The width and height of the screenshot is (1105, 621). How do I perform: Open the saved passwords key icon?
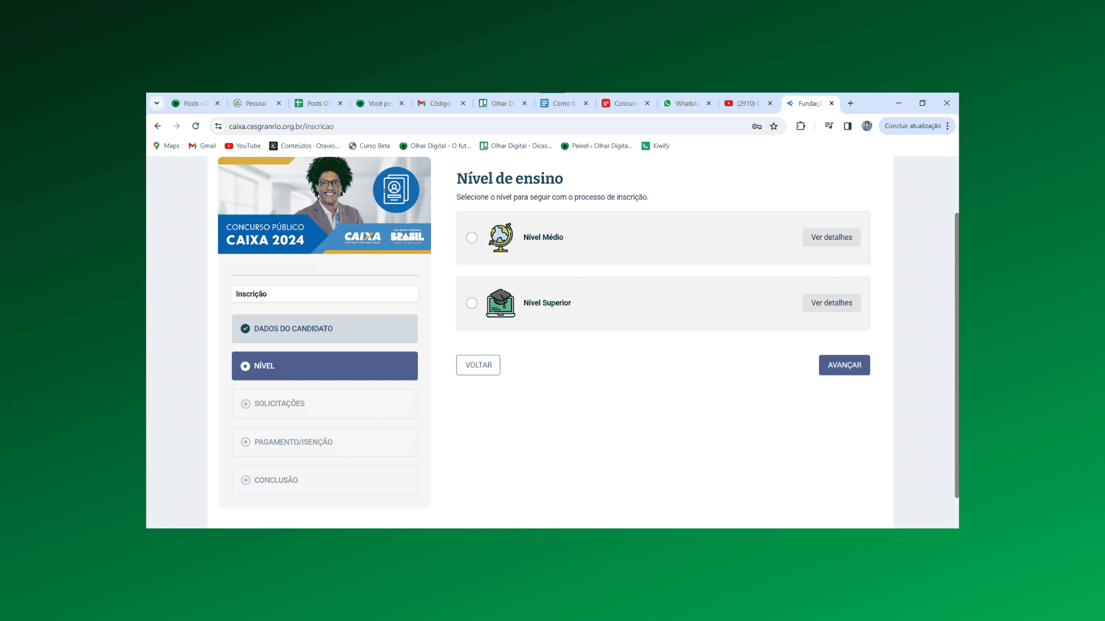coord(757,126)
